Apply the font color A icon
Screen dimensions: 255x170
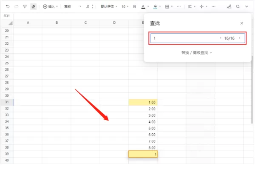(x=143, y=6)
